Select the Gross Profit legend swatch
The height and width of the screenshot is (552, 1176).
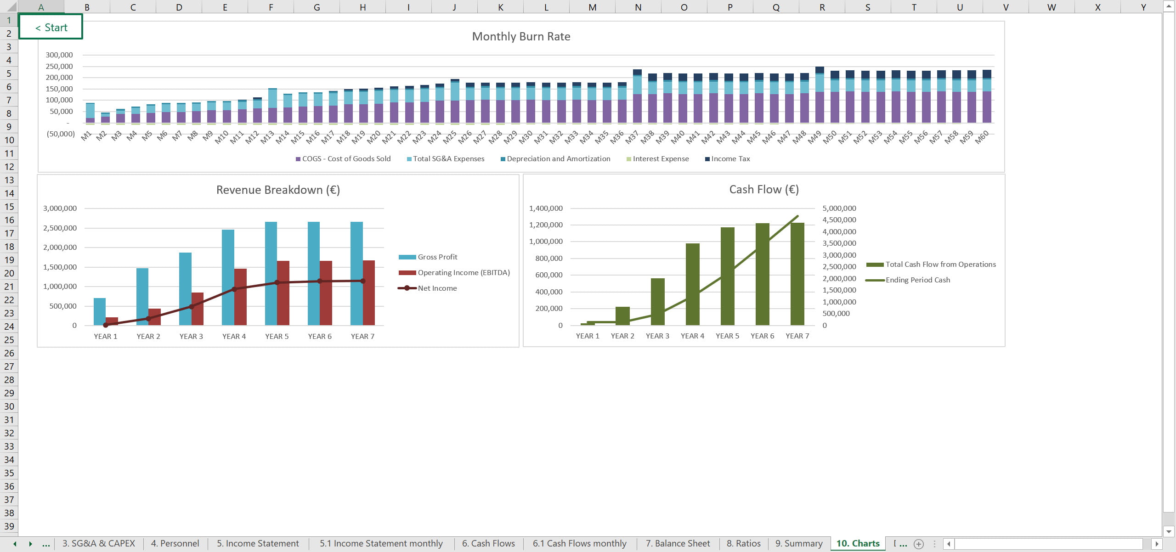pyautogui.click(x=407, y=257)
